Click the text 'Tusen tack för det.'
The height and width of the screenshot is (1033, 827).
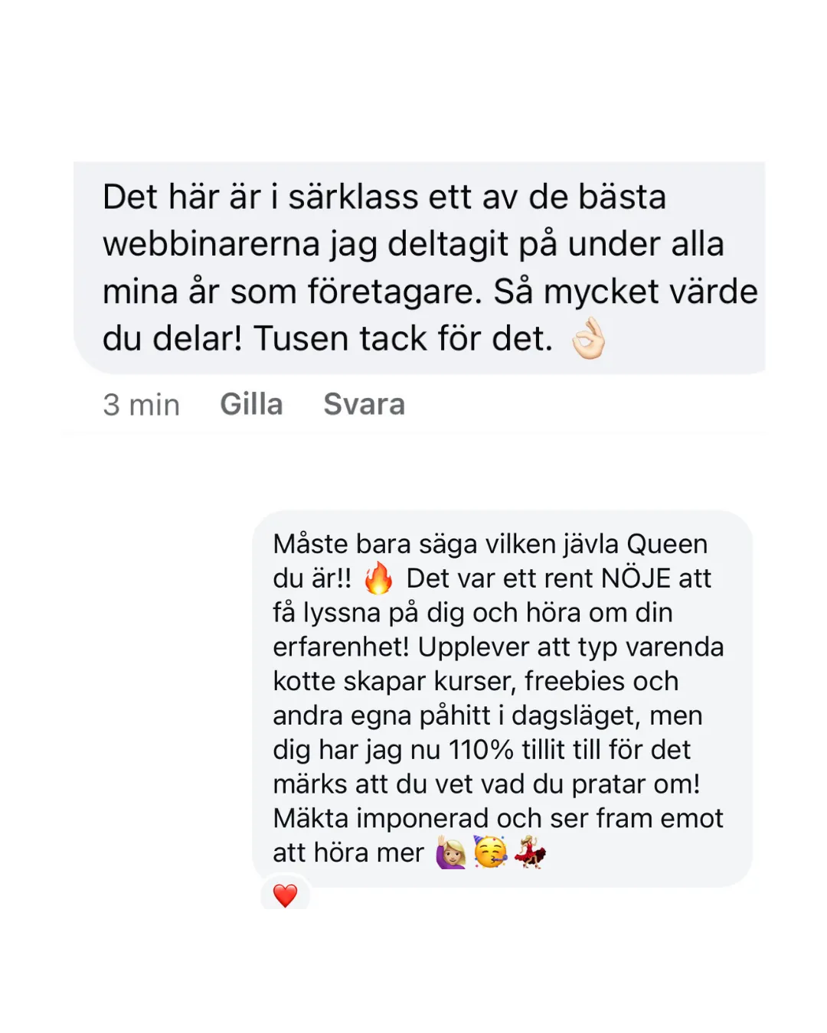(x=403, y=338)
